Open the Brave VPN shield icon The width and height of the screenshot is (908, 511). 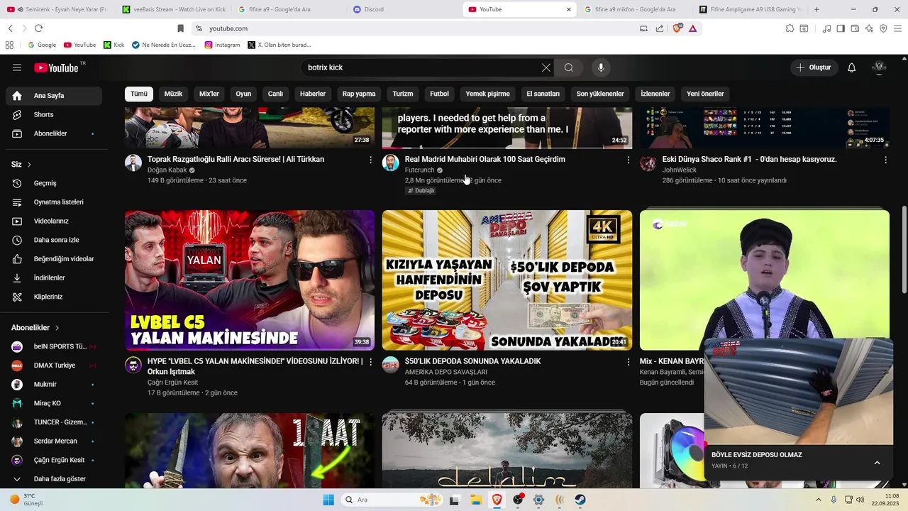(883, 28)
